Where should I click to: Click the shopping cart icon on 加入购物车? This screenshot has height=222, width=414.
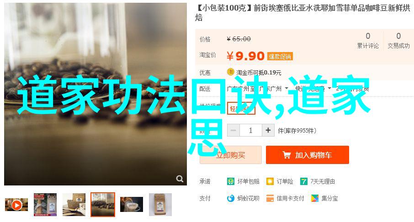(287, 155)
